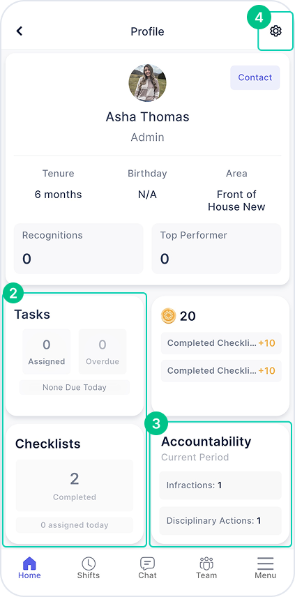Select the Overdue tasks tile

pyautogui.click(x=103, y=352)
